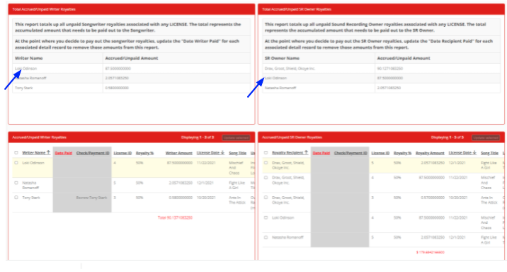
Task: Open Loki Odinson in total writer royalties list
Action: (x=26, y=69)
